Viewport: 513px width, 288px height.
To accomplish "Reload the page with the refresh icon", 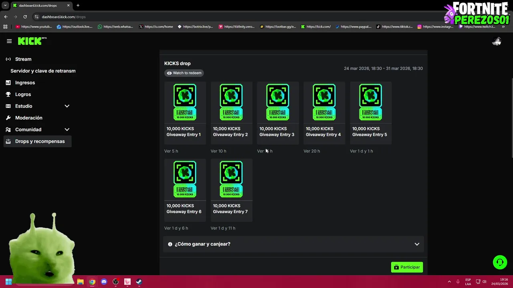I will pos(25,17).
